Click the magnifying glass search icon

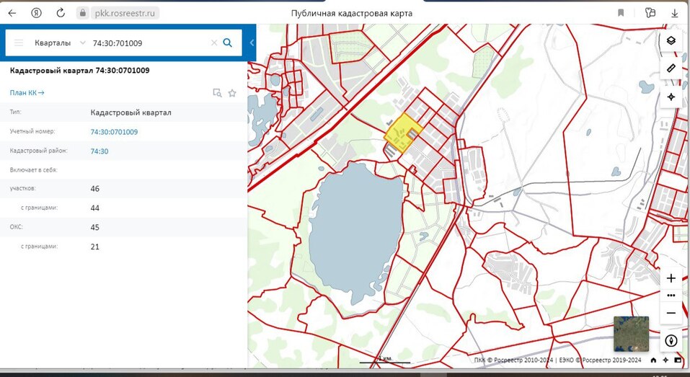(x=228, y=43)
